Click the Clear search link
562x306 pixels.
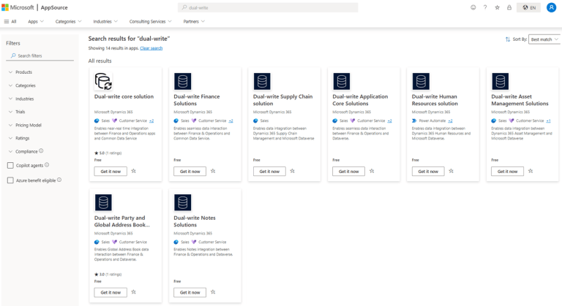pos(151,48)
